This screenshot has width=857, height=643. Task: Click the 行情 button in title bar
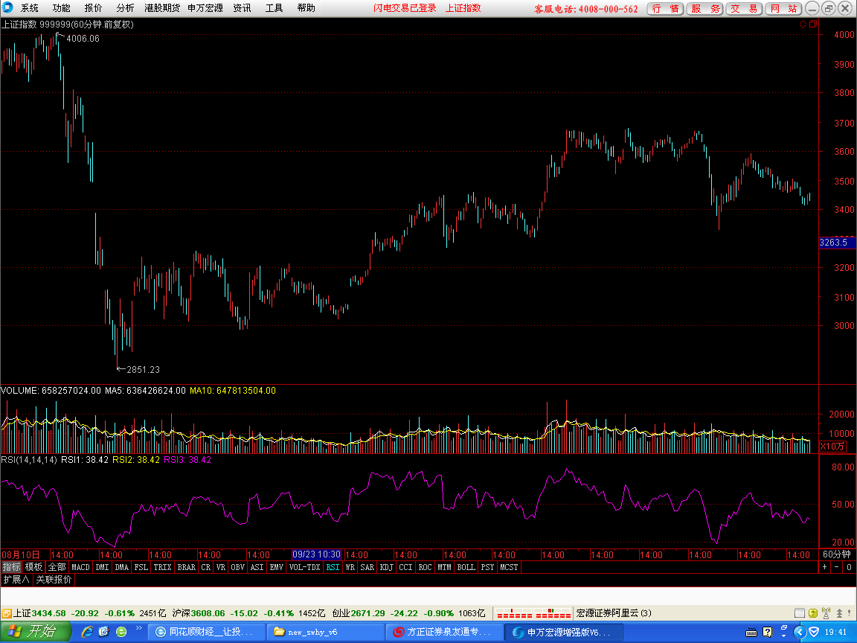click(x=665, y=9)
